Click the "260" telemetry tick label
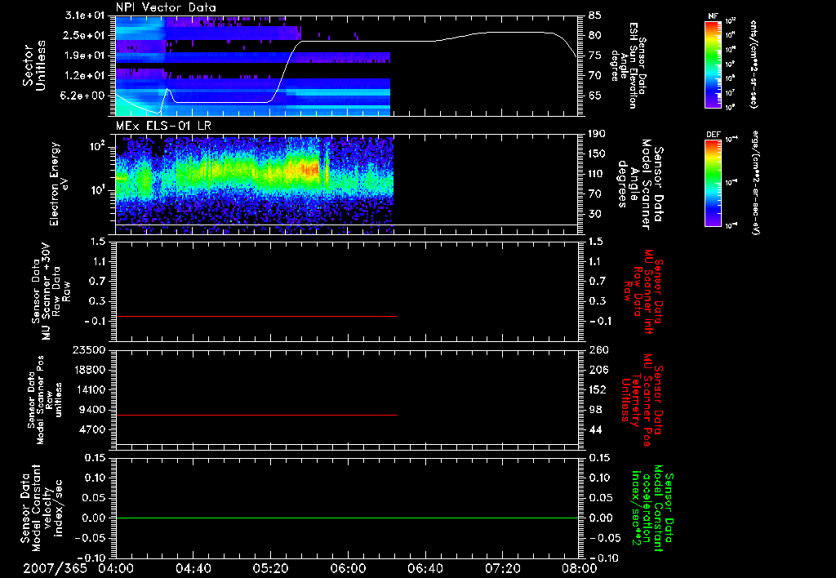 (598, 349)
